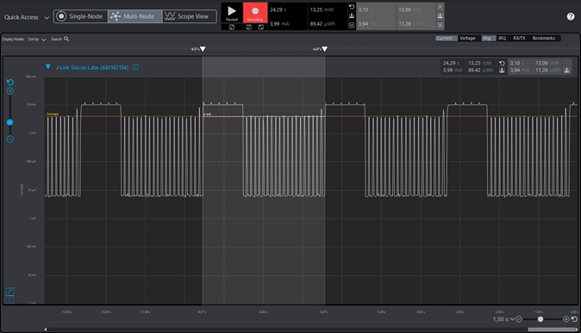Image resolution: width=581 pixels, height=333 pixels.
Task: Adjust the time zoom slider handle
Action: 540,319
